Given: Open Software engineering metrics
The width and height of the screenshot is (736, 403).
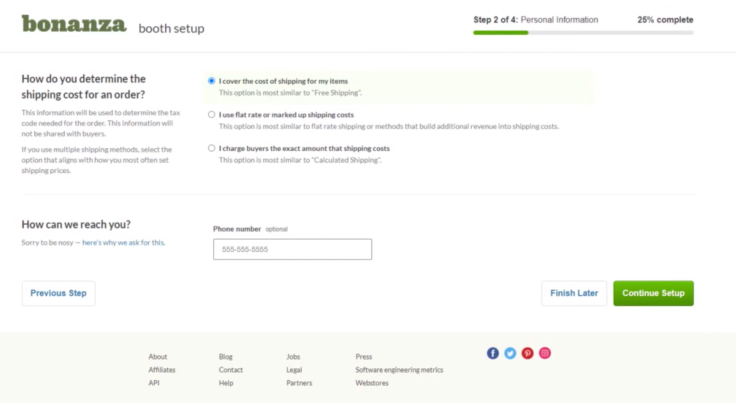Looking at the screenshot, I should click(399, 370).
